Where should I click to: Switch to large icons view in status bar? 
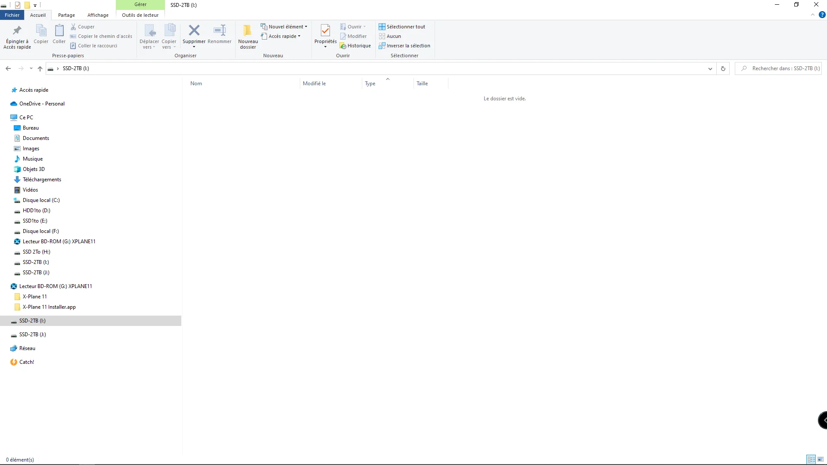(821, 459)
